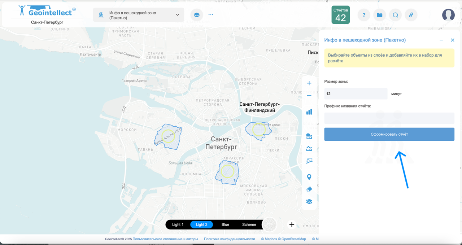Open the help question mark icon

pyautogui.click(x=364, y=15)
